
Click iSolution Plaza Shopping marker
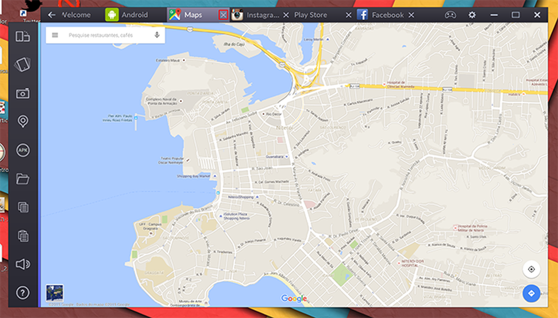[221, 216]
